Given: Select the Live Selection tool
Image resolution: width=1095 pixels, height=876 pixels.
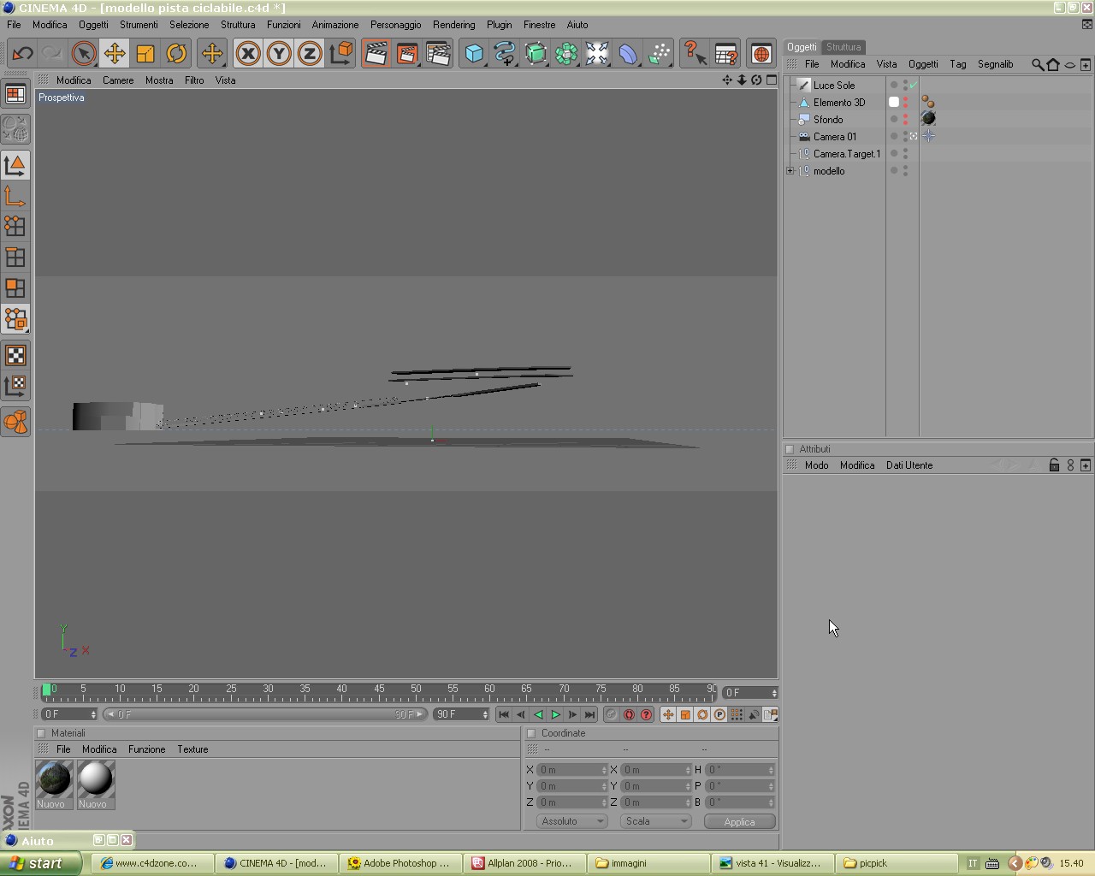Looking at the screenshot, I should pos(84,54).
